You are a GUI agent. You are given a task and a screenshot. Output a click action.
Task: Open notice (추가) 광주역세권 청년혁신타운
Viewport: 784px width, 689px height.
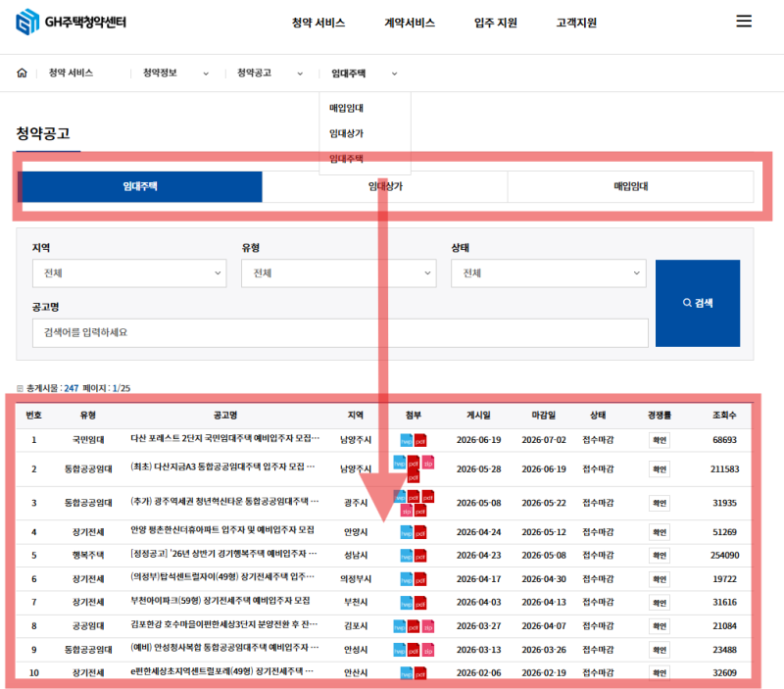coord(224,502)
